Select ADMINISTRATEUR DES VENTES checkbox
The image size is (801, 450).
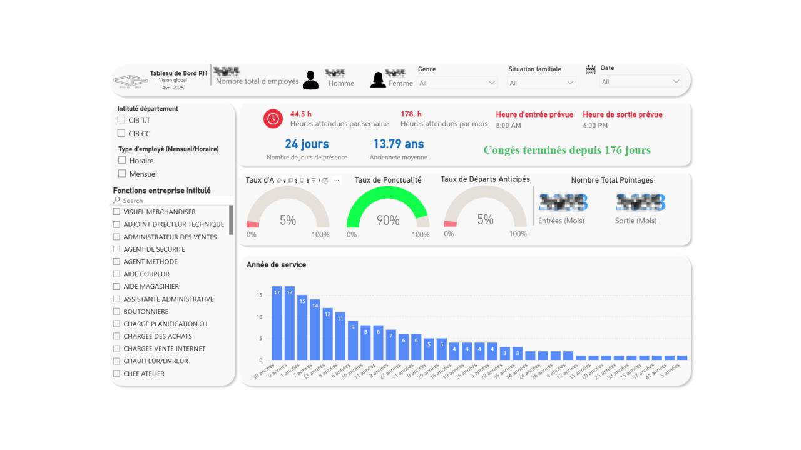[x=116, y=237]
